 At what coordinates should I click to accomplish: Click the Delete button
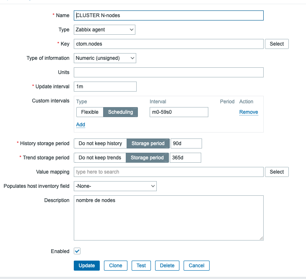167,266
